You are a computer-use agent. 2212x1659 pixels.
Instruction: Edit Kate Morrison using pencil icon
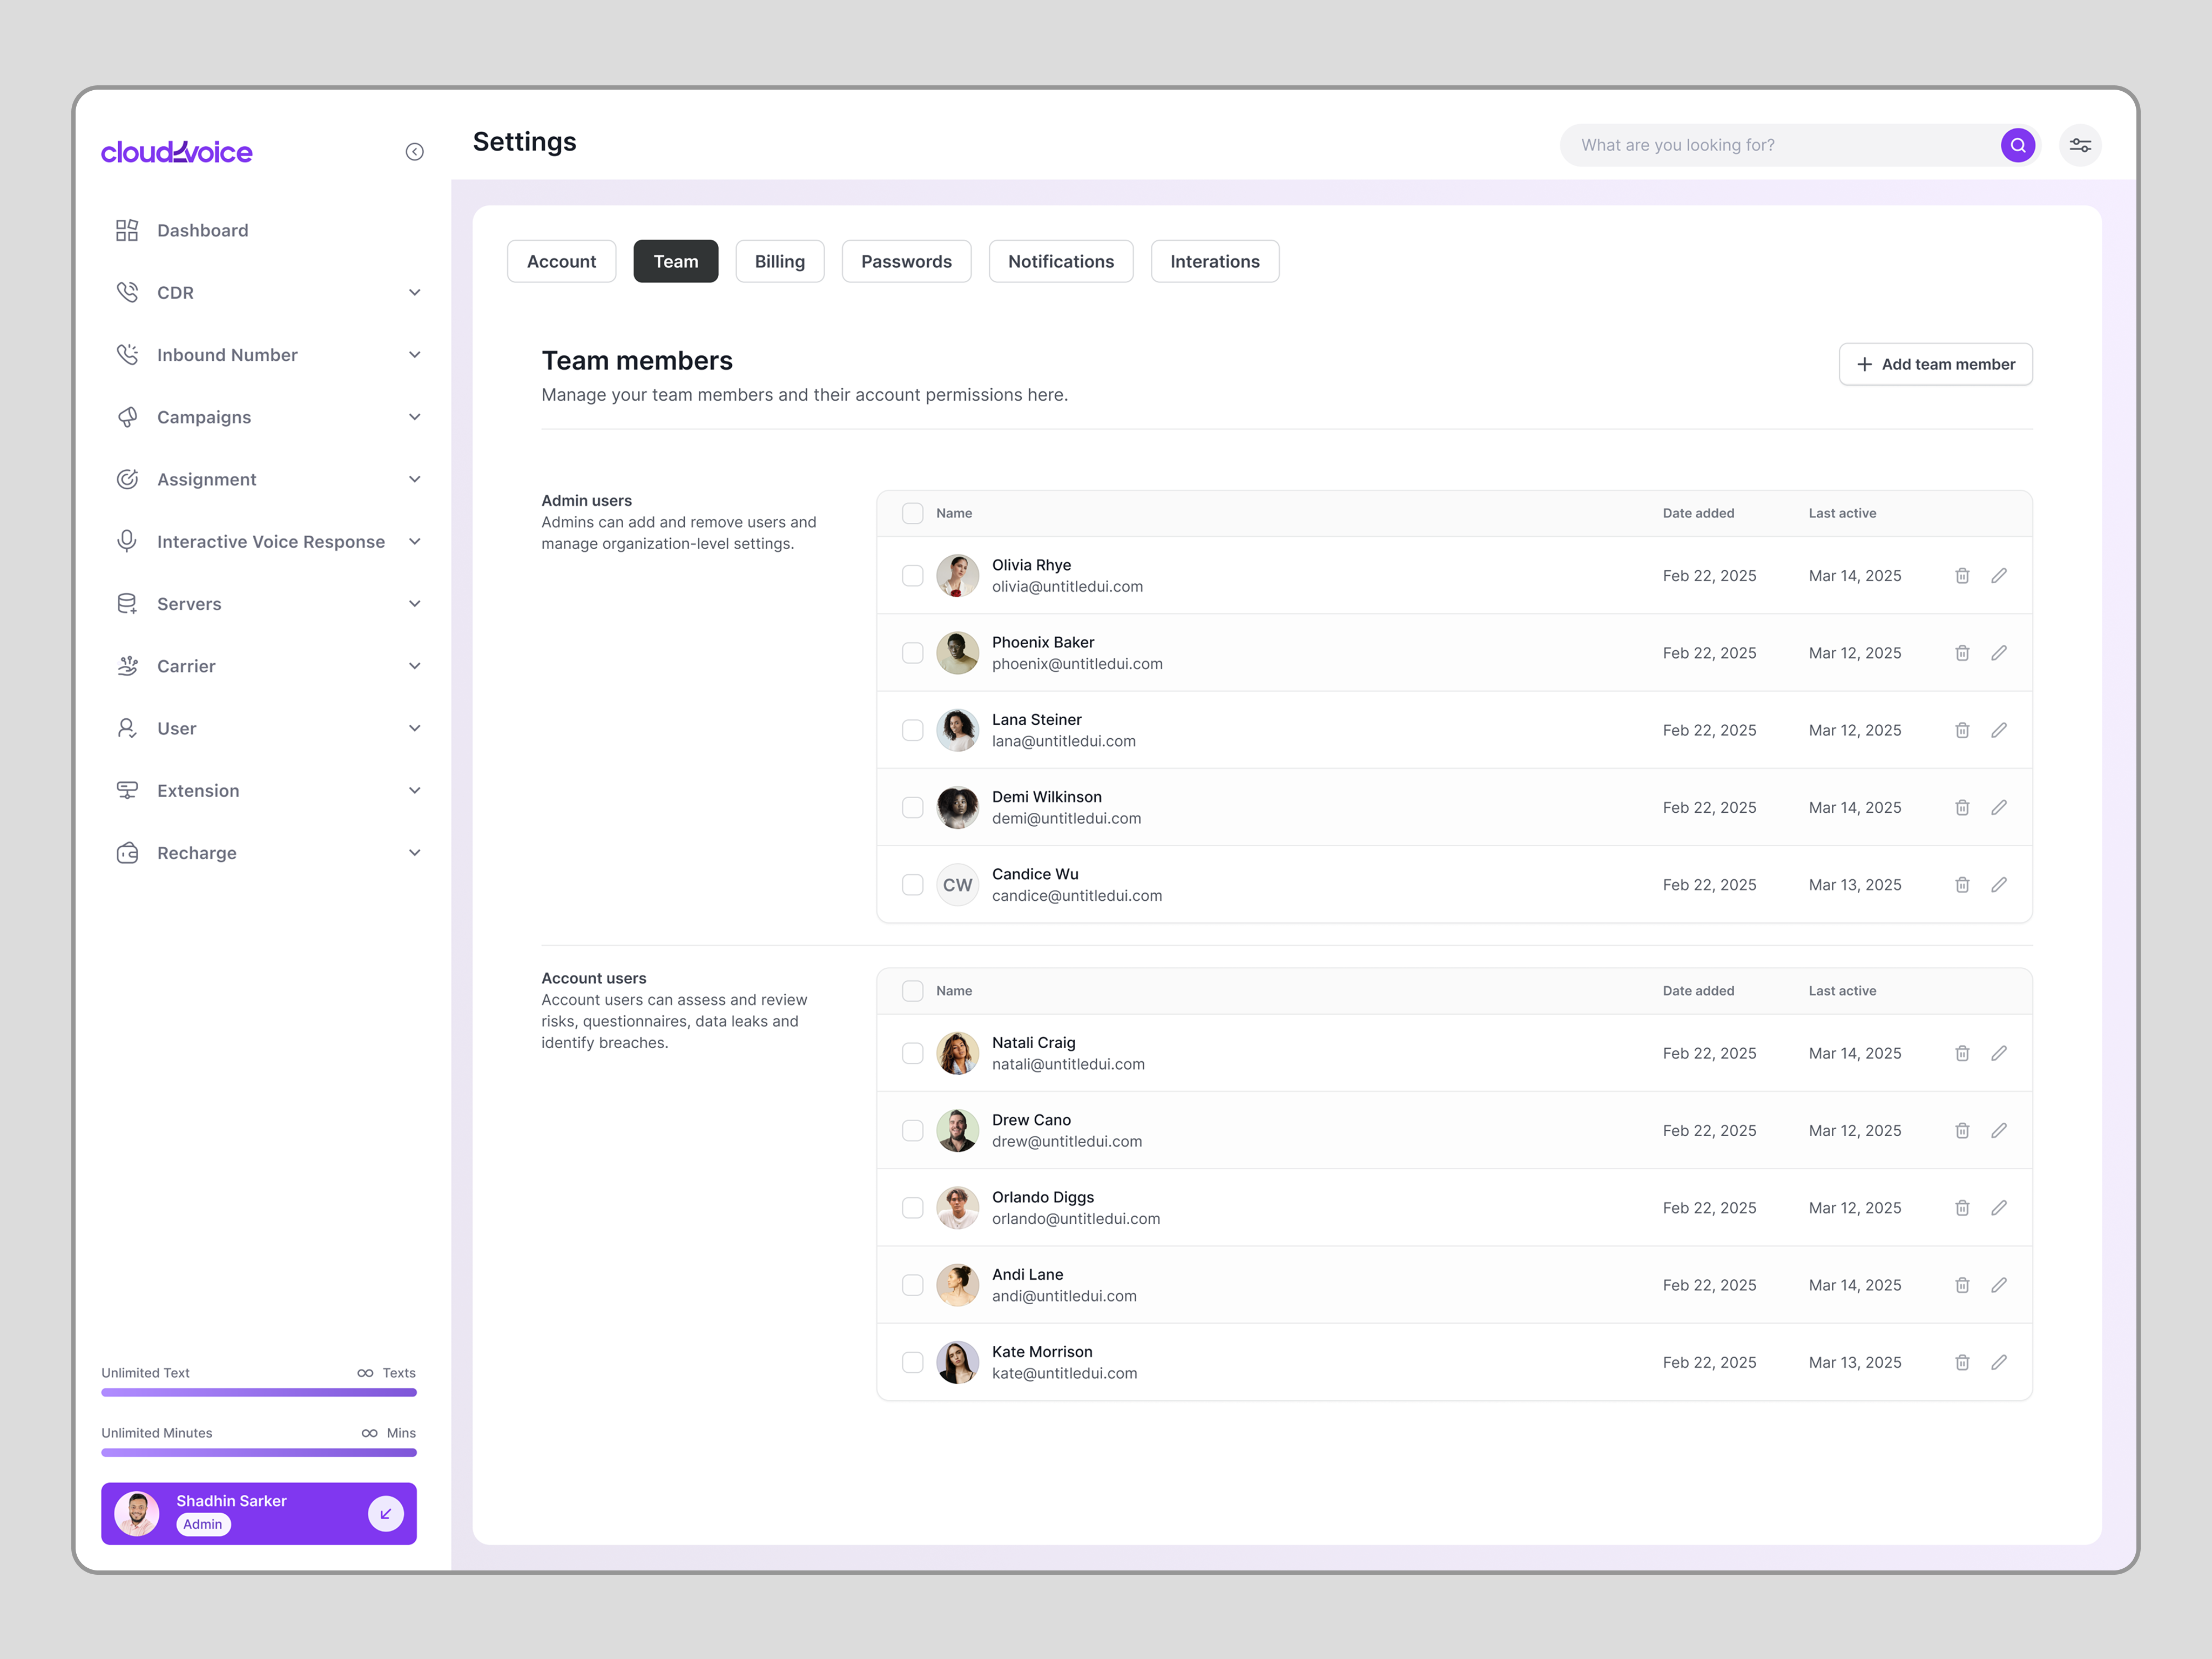point(1999,1363)
